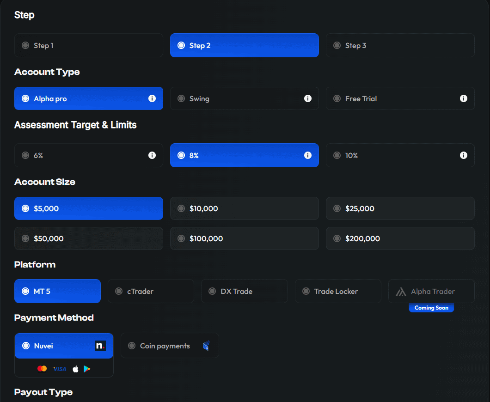The width and height of the screenshot is (490, 402).
Task: Click the Free Trial info icon
Action: 463,98
